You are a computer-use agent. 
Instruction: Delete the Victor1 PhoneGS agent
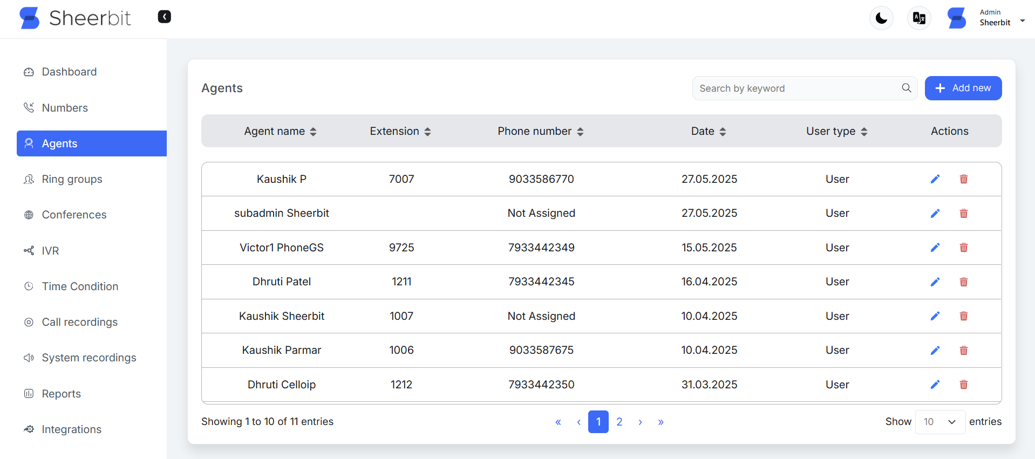tap(963, 248)
